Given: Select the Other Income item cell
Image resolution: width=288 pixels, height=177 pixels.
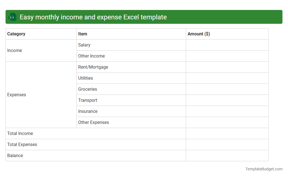Looking at the screenshot, I should [91, 56].
